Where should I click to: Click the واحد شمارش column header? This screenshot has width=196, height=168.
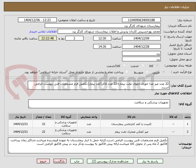(89, 117)
